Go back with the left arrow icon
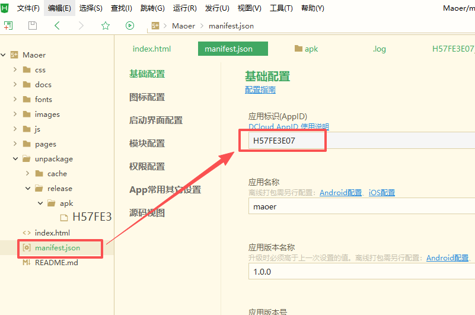The image size is (475, 315). (x=57, y=26)
